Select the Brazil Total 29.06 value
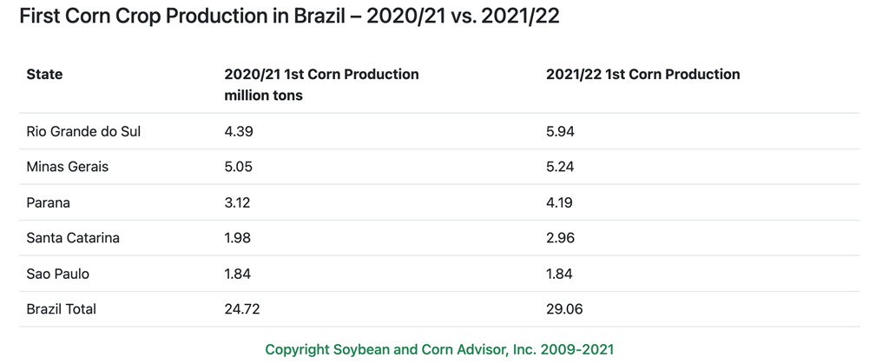This screenshot has height=364, width=889. coord(564,309)
